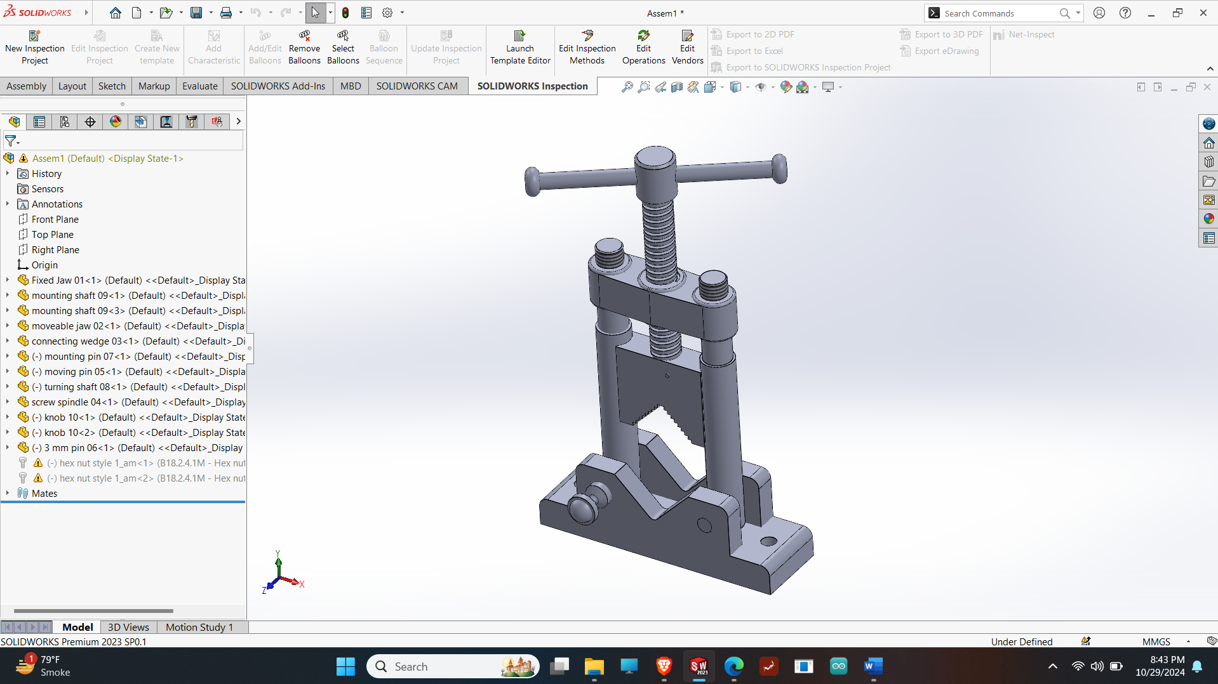This screenshot has height=684, width=1218.
Task: Switch to the Sketch ribbon tab
Action: (112, 86)
